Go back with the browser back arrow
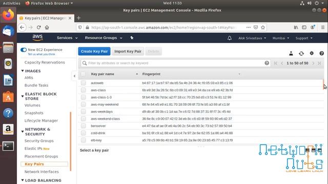This screenshot has width=328, height=184. [x=22, y=27]
